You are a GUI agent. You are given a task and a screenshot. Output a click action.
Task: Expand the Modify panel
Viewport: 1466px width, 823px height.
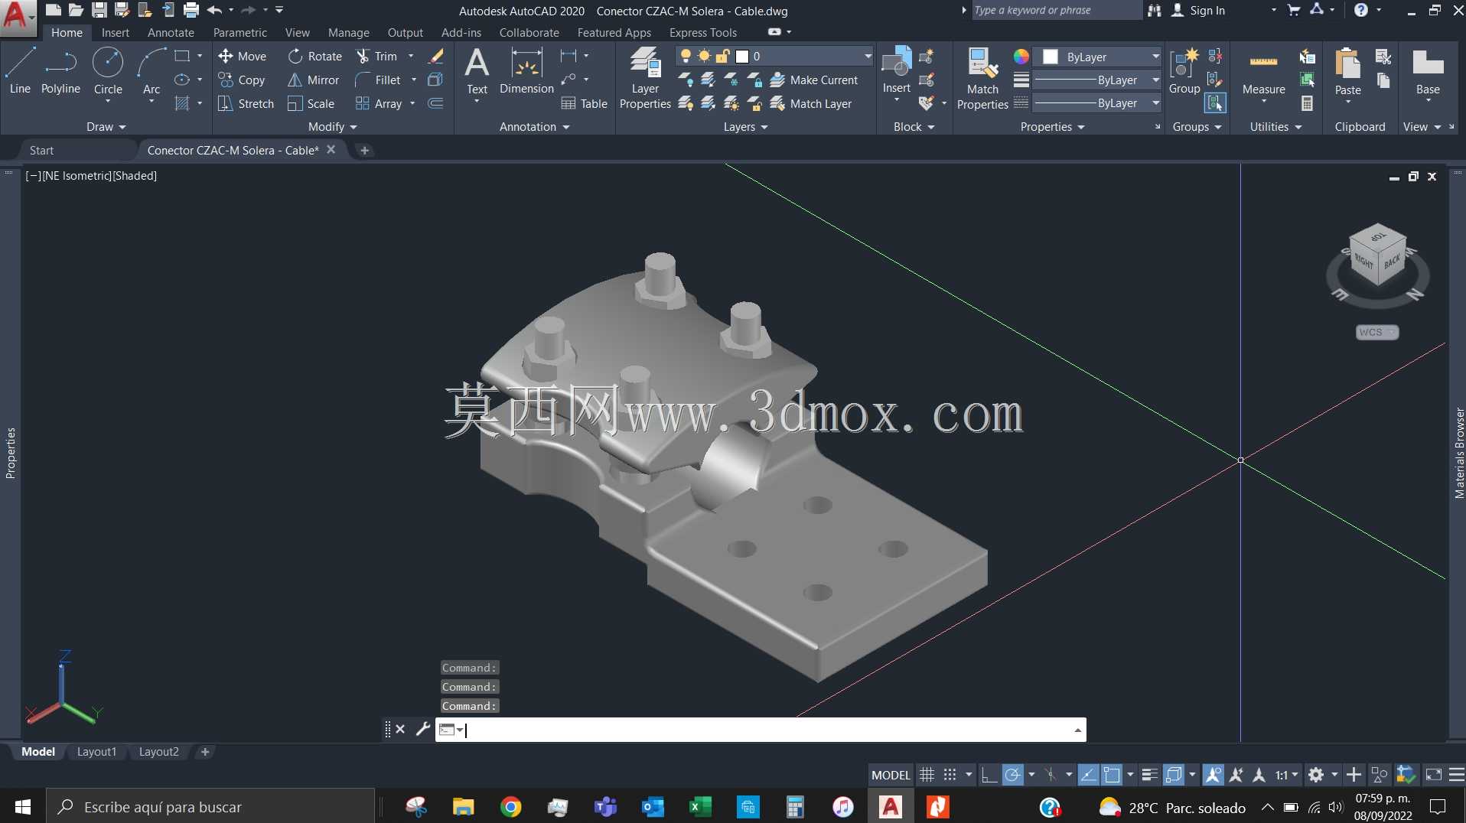point(332,126)
